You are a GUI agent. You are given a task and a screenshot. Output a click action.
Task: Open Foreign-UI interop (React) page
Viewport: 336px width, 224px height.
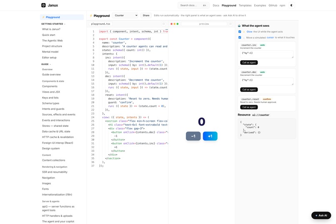coord(58,143)
